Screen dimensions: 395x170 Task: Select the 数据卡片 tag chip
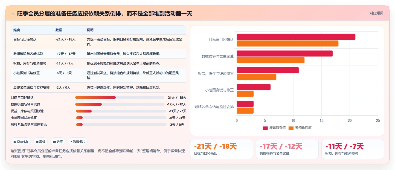78,142
